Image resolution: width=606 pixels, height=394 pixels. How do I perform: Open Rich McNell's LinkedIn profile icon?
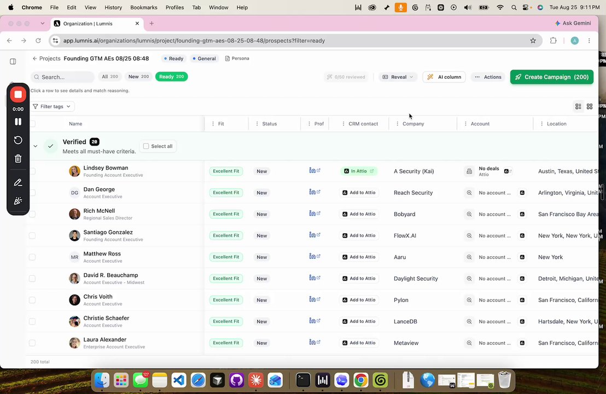314,213
